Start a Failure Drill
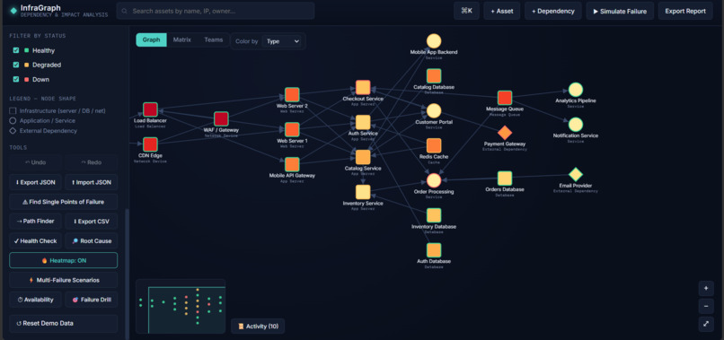724x340 pixels. coord(92,300)
